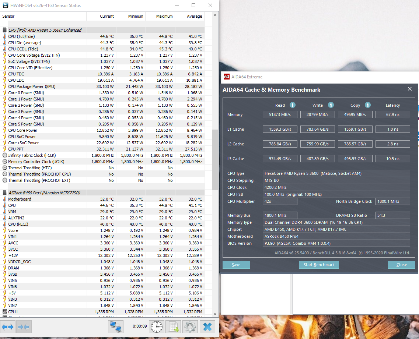
Task: Click lightning icon beside Vcore row
Action: [4, 230]
